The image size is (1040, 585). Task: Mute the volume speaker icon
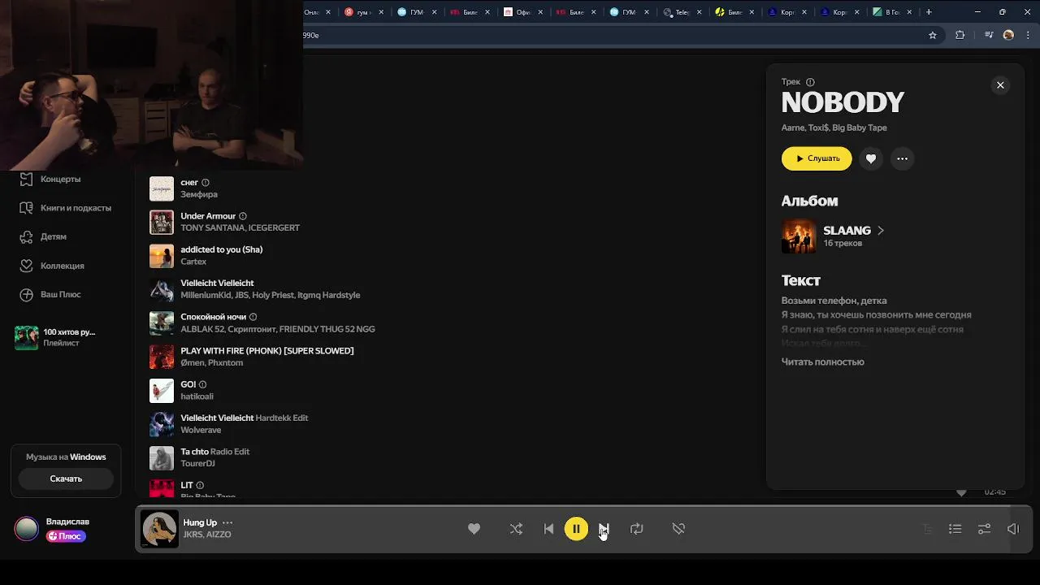pos(1013,529)
